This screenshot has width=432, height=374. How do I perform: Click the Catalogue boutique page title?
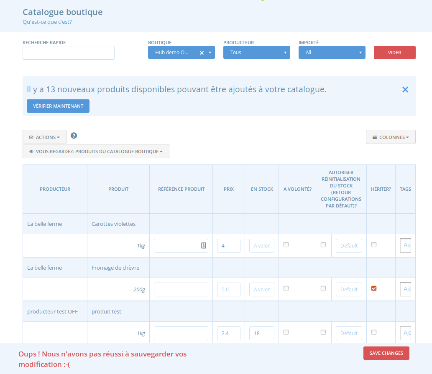pyautogui.click(x=63, y=12)
